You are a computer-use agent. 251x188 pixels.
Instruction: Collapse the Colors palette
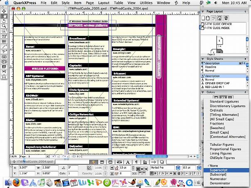(203, 92)
